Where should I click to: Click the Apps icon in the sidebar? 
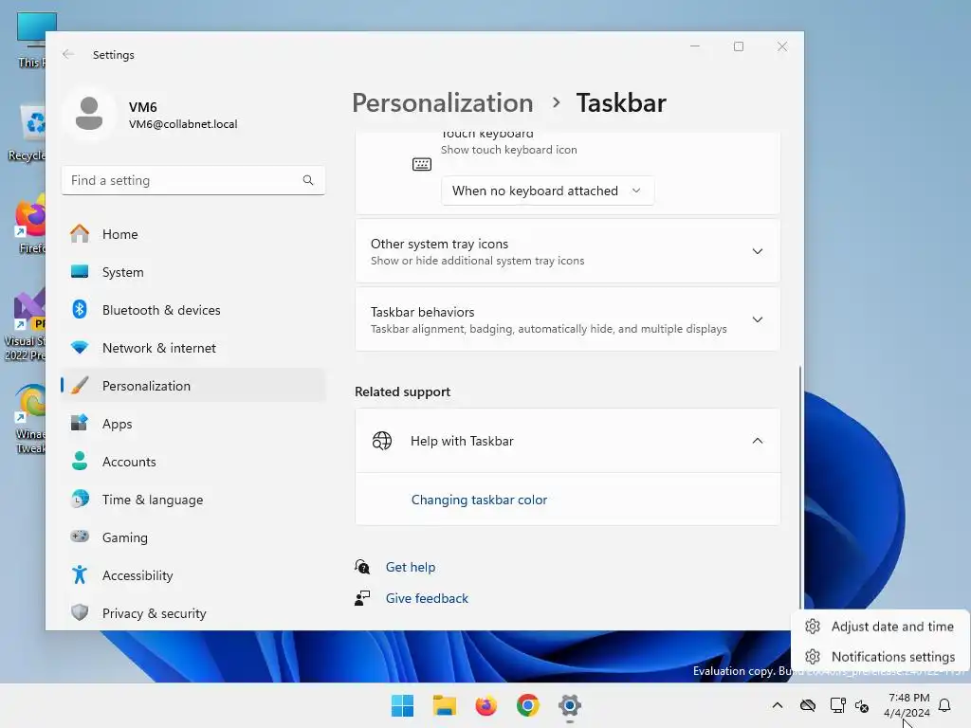[x=80, y=424]
